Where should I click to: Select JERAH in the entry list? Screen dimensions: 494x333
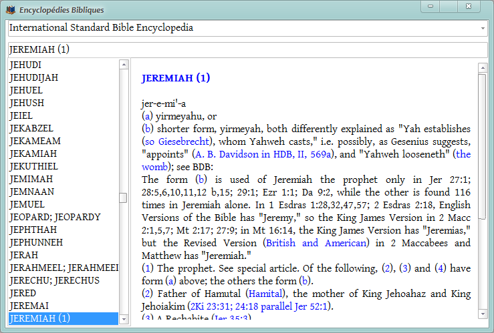coord(64,255)
